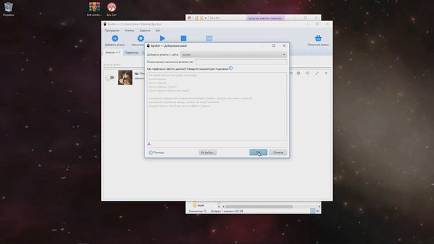Click the red round icon in Explorer title bar

click(189, 18)
